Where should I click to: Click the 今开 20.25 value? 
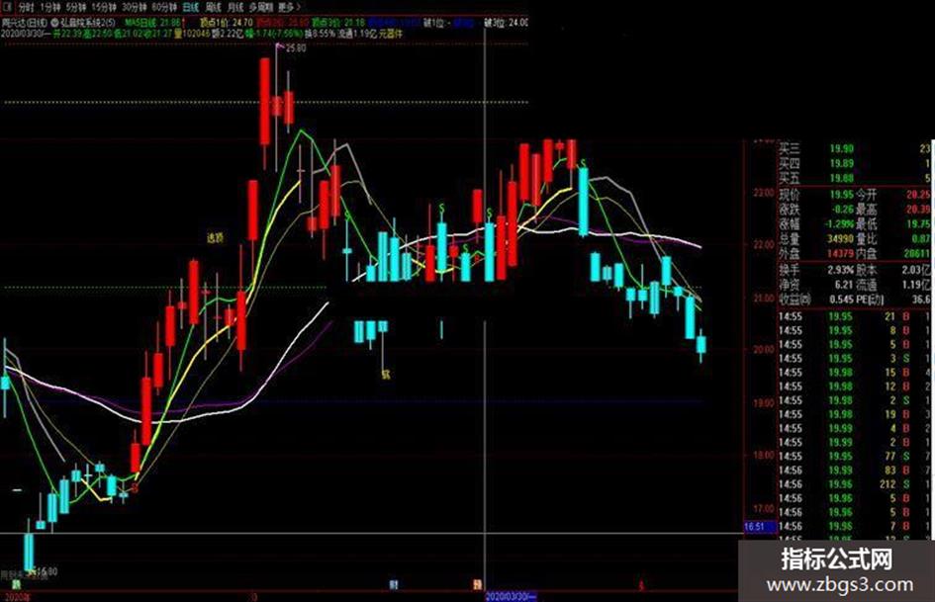[919, 195]
